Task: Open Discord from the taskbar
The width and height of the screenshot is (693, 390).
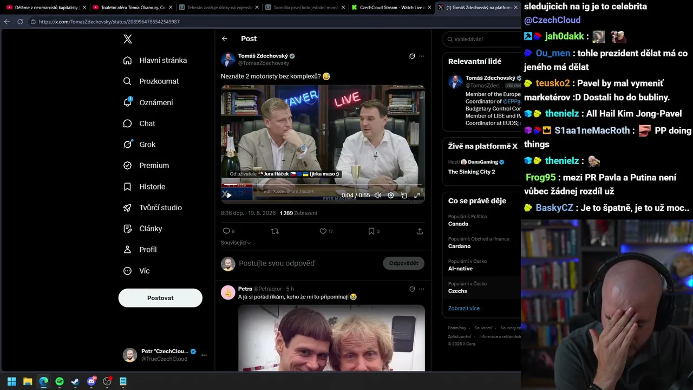Action: click(x=91, y=381)
